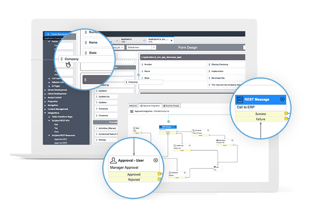313x218 pixels.
Task: Select the Updated by field in the fields list
Action: click(106, 96)
